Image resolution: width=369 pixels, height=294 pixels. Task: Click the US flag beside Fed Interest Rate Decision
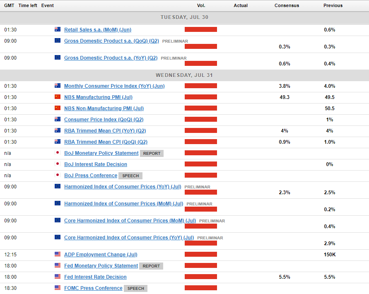coord(57,277)
